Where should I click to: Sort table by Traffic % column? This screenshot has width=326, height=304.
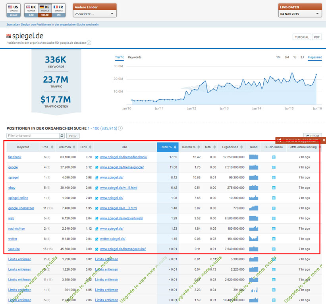(x=168, y=147)
